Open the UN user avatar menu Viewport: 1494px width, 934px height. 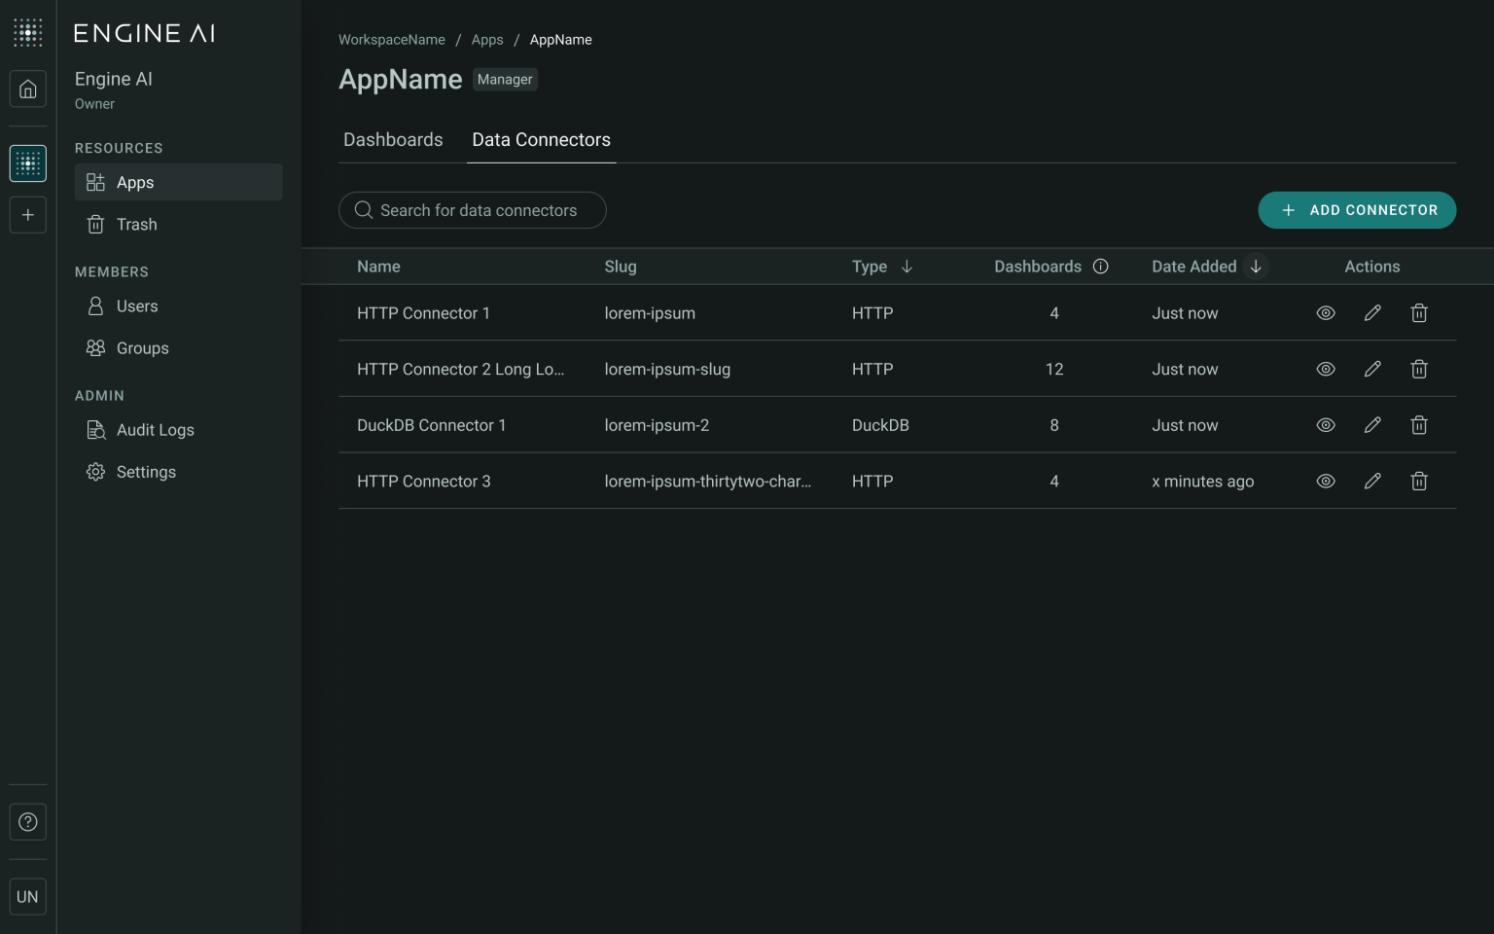pyautogui.click(x=28, y=897)
